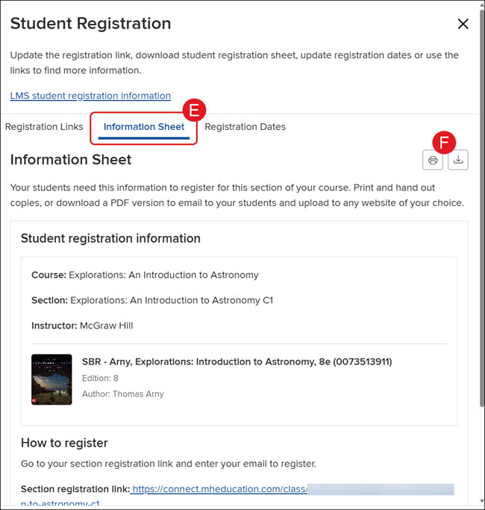Image resolution: width=485 pixels, height=510 pixels.
Task: Open LMS student registration information link
Action: 90,96
